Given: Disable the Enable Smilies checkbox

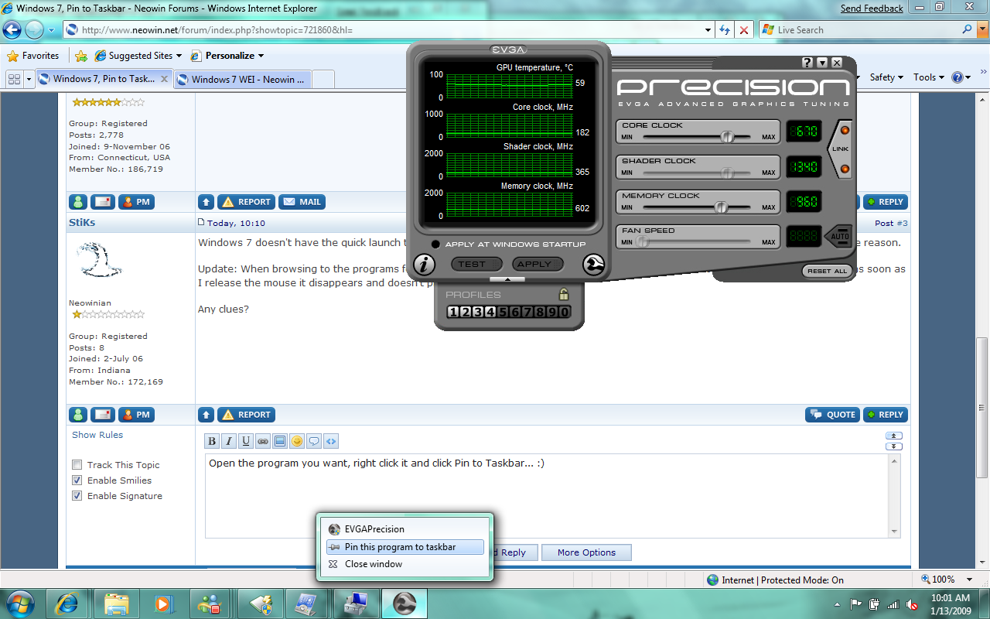Looking at the screenshot, I should tap(77, 480).
